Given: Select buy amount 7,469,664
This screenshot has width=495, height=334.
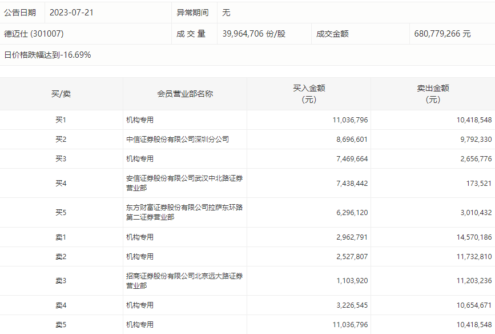Looking at the screenshot, I should pyautogui.click(x=352, y=159).
